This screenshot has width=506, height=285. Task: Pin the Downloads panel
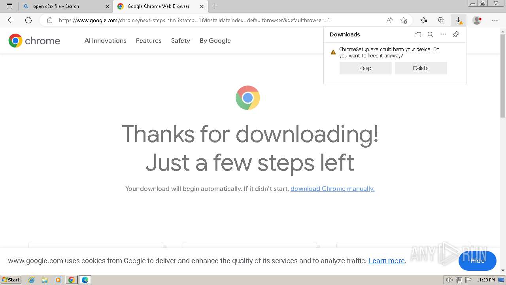point(456,34)
